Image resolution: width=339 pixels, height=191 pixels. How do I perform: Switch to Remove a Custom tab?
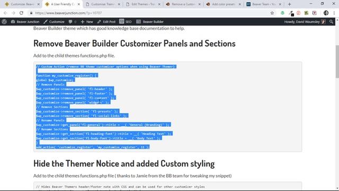[x=183, y=4]
